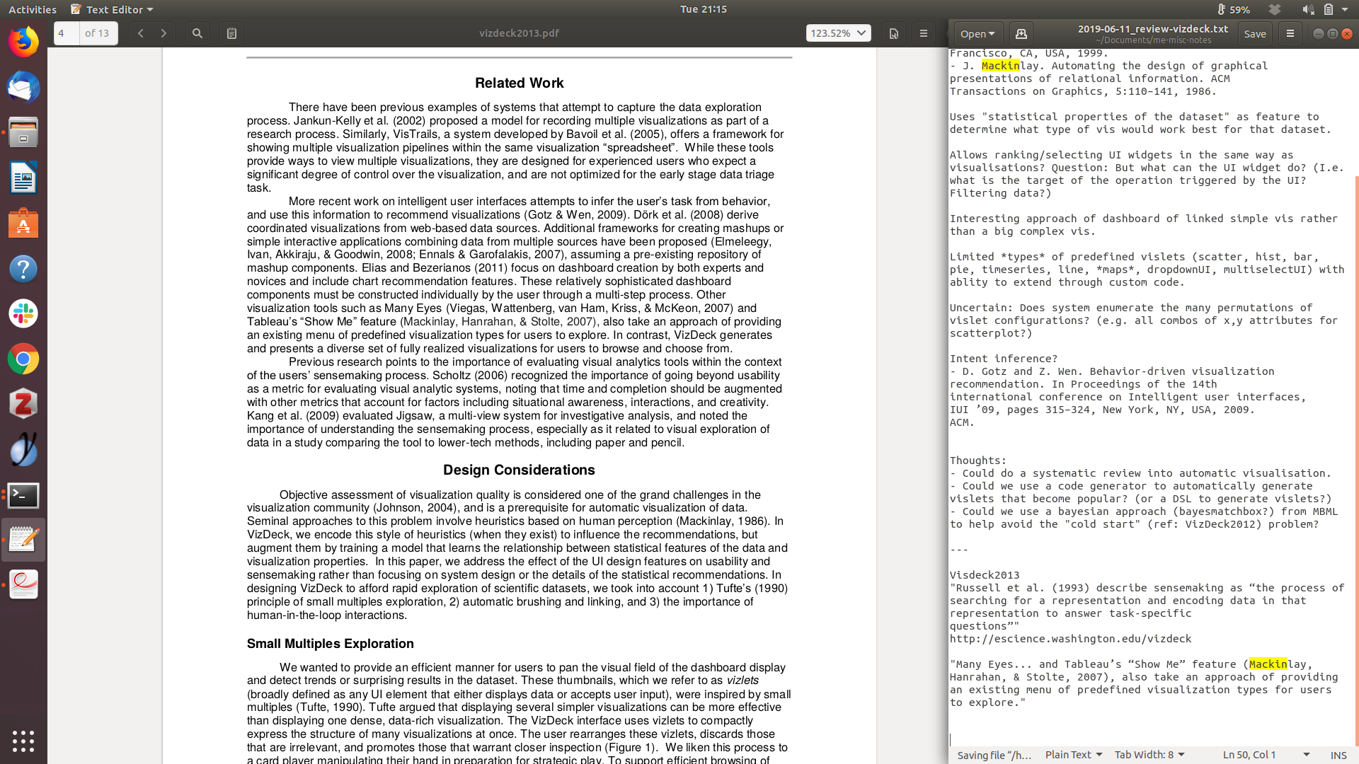1359x764 pixels.
Task: Open Terminal from the dock
Action: click(23, 495)
